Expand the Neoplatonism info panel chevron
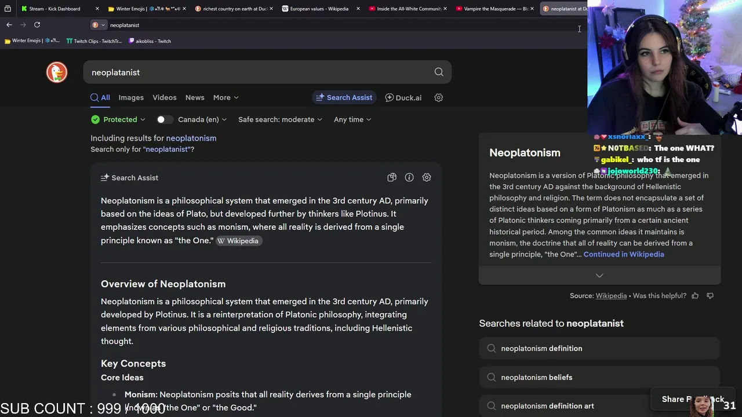The height and width of the screenshot is (417, 742). [599, 276]
